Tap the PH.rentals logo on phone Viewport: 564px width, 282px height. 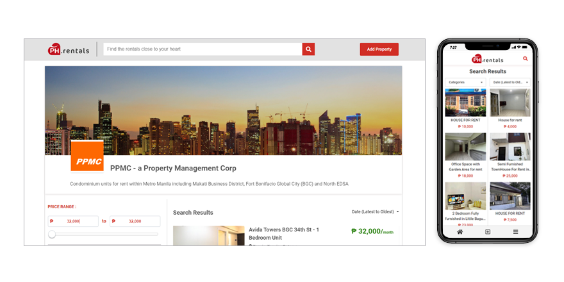487,59
